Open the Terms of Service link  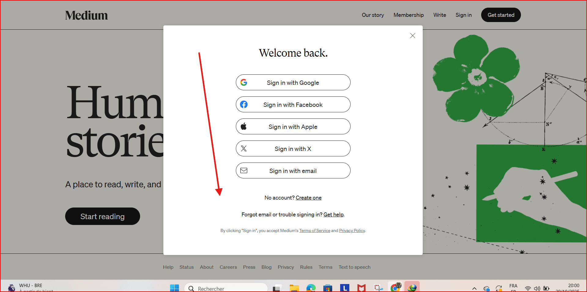coord(314,231)
